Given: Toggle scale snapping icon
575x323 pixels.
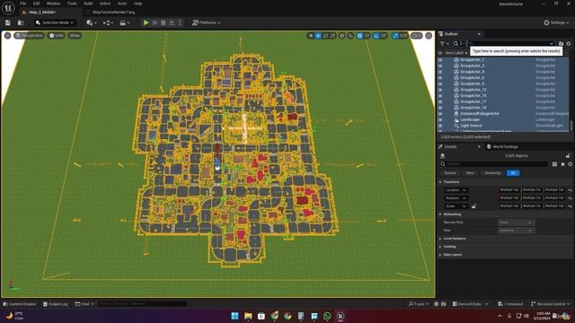Looking at the screenshot, I should pos(395,36).
